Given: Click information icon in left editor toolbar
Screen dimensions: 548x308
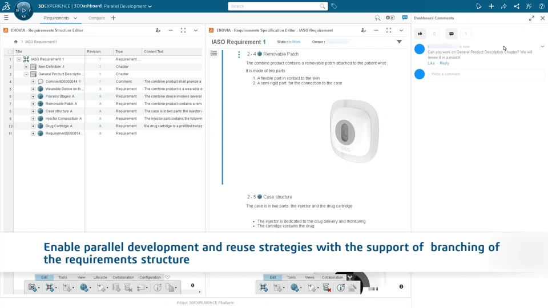Looking at the screenshot, I should point(158,287).
